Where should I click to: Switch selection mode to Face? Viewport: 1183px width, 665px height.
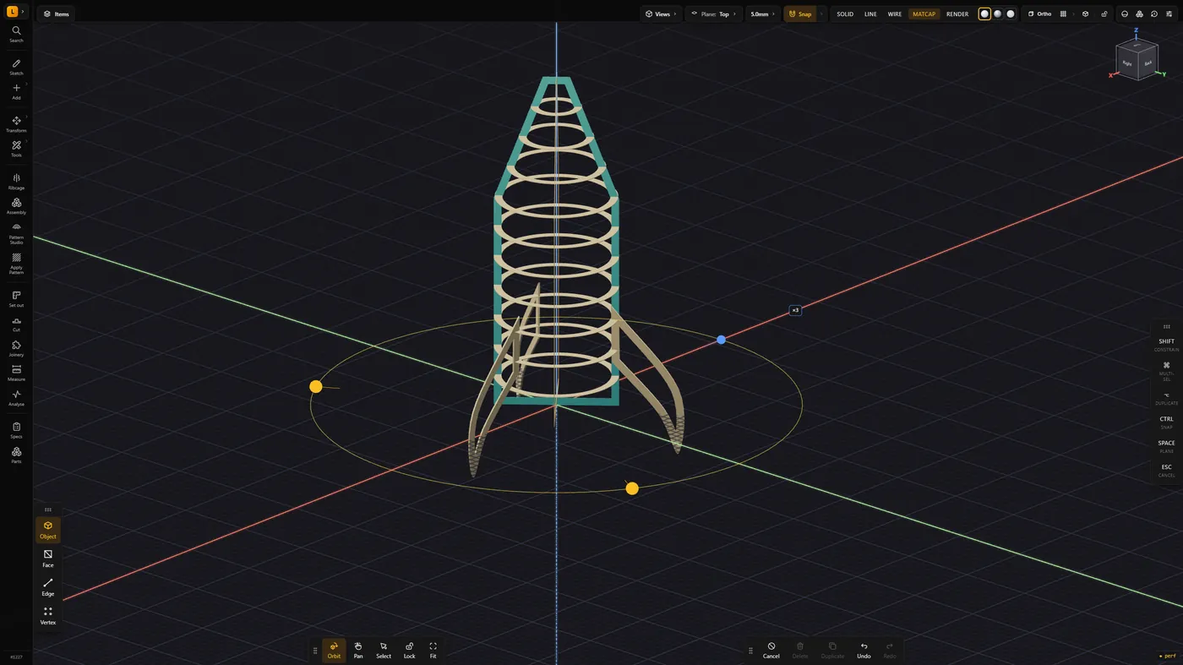(x=48, y=559)
